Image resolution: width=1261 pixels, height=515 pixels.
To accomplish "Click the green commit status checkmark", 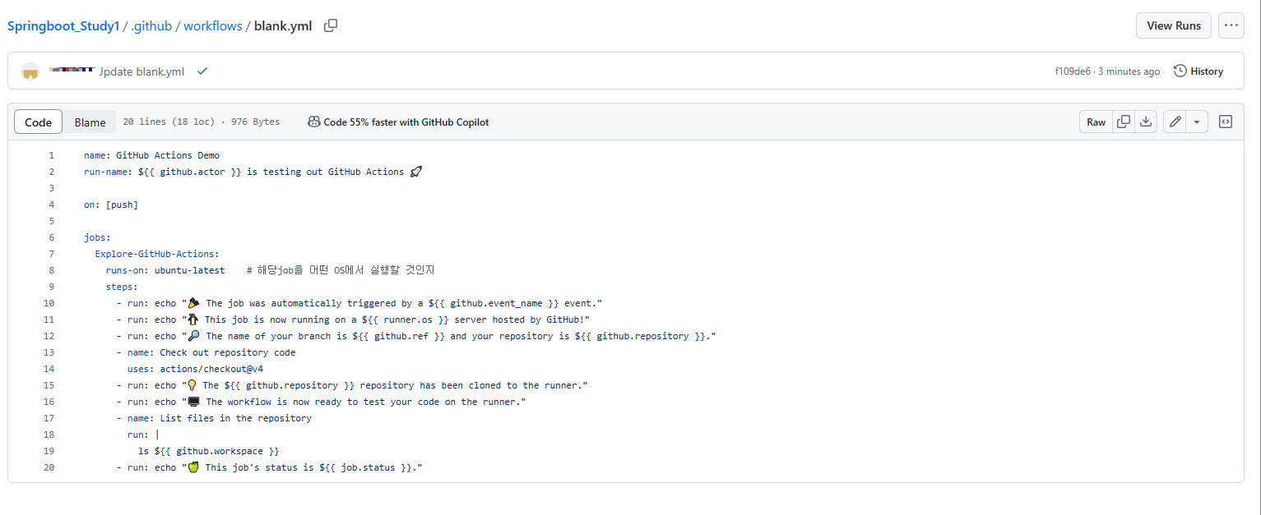I will [202, 71].
